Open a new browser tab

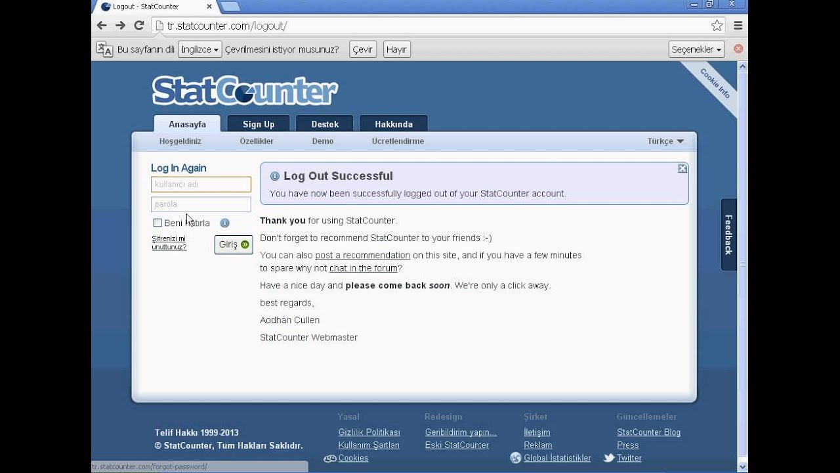click(230, 7)
